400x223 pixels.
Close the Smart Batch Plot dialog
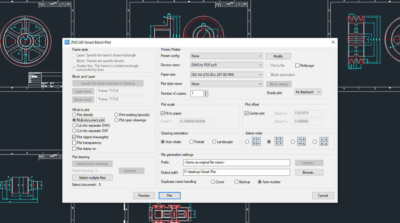tap(333, 42)
